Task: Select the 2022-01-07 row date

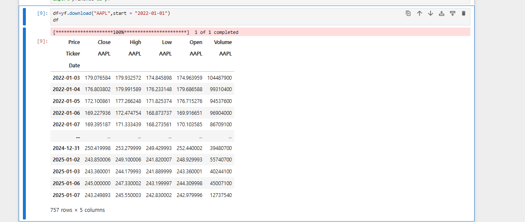Action: [67, 125]
